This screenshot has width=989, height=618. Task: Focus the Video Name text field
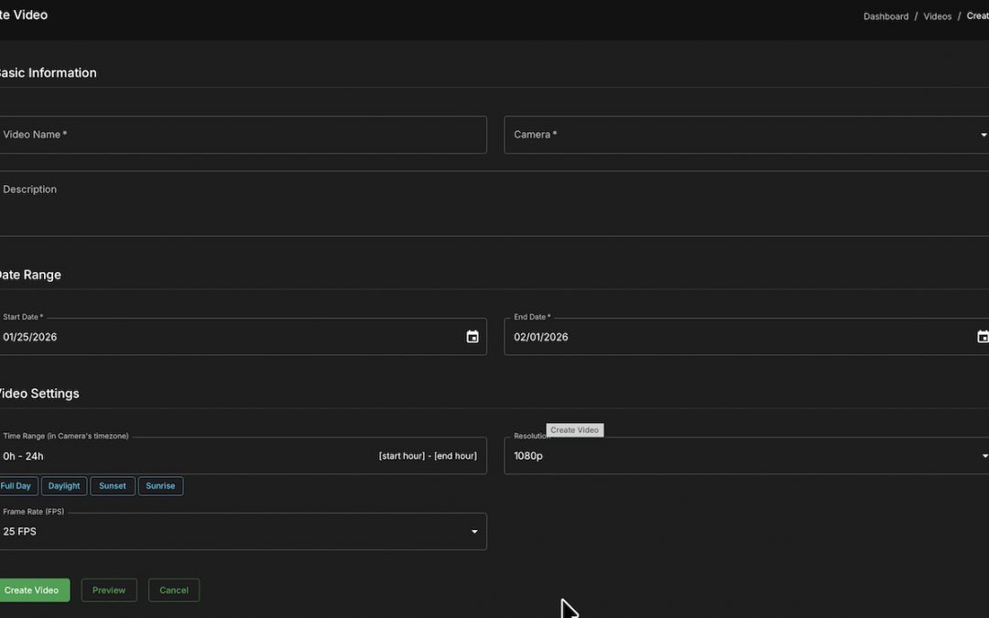pos(243,135)
